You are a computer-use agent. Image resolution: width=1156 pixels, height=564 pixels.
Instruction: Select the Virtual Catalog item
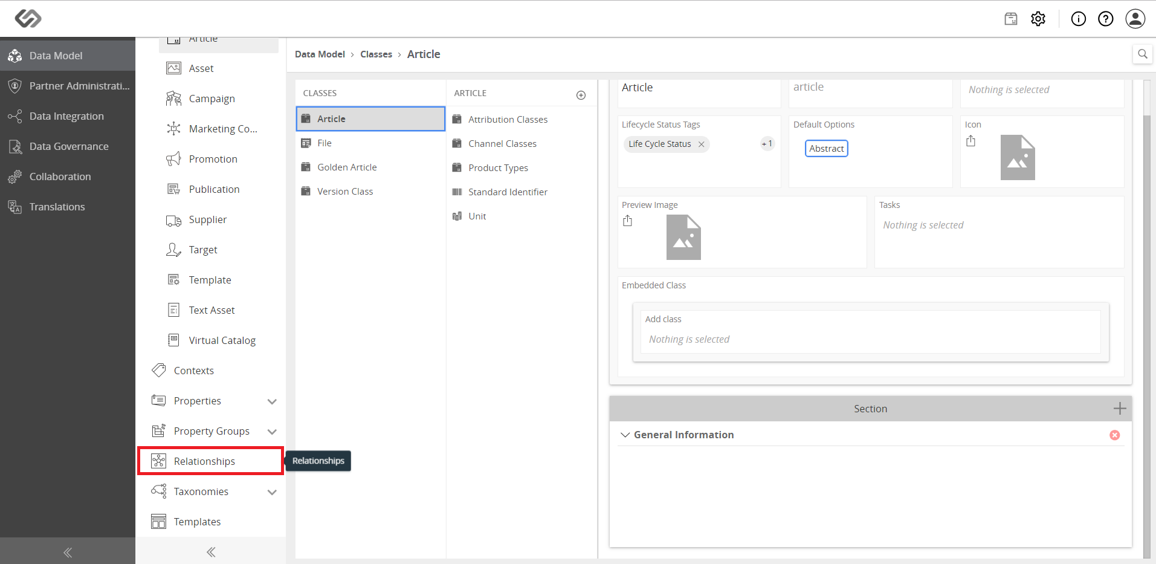coord(219,340)
